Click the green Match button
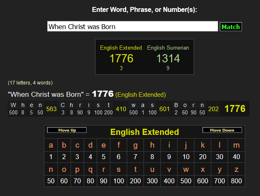Viewport: 260px width, 196px height. point(230,27)
